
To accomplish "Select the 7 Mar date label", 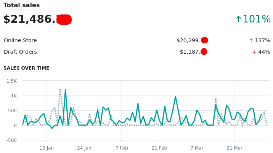I will click(197, 148).
